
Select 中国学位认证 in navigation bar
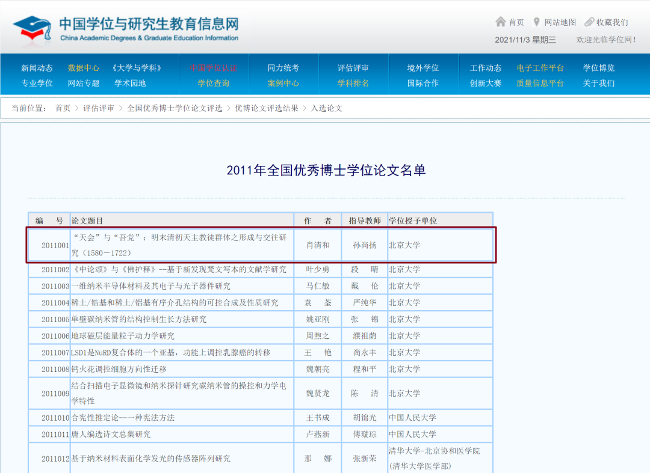tap(214, 68)
